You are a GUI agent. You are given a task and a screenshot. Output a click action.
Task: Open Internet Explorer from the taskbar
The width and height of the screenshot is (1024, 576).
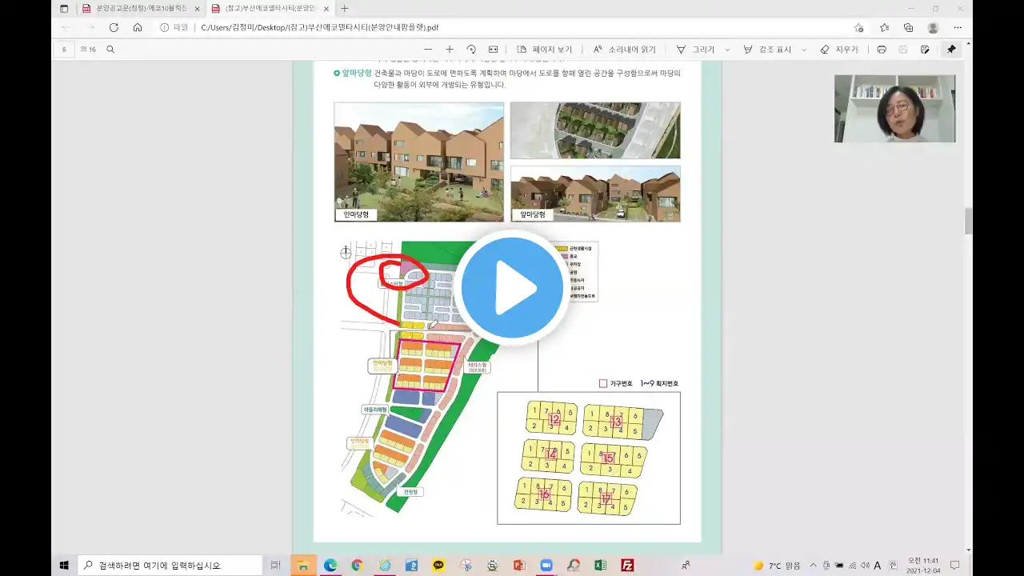coord(385,565)
